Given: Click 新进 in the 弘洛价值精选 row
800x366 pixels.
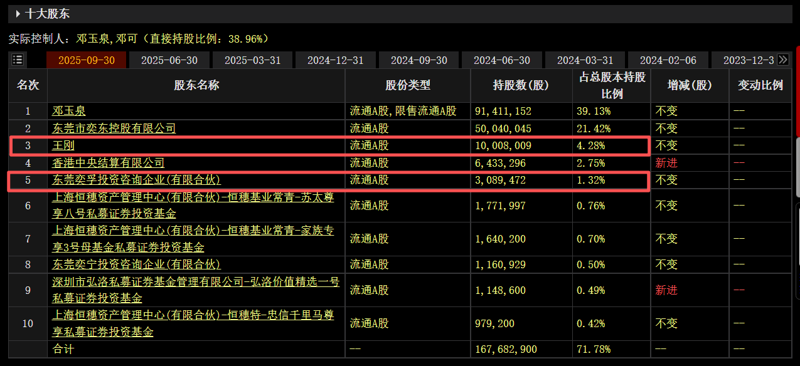Looking at the screenshot, I should click(666, 290).
